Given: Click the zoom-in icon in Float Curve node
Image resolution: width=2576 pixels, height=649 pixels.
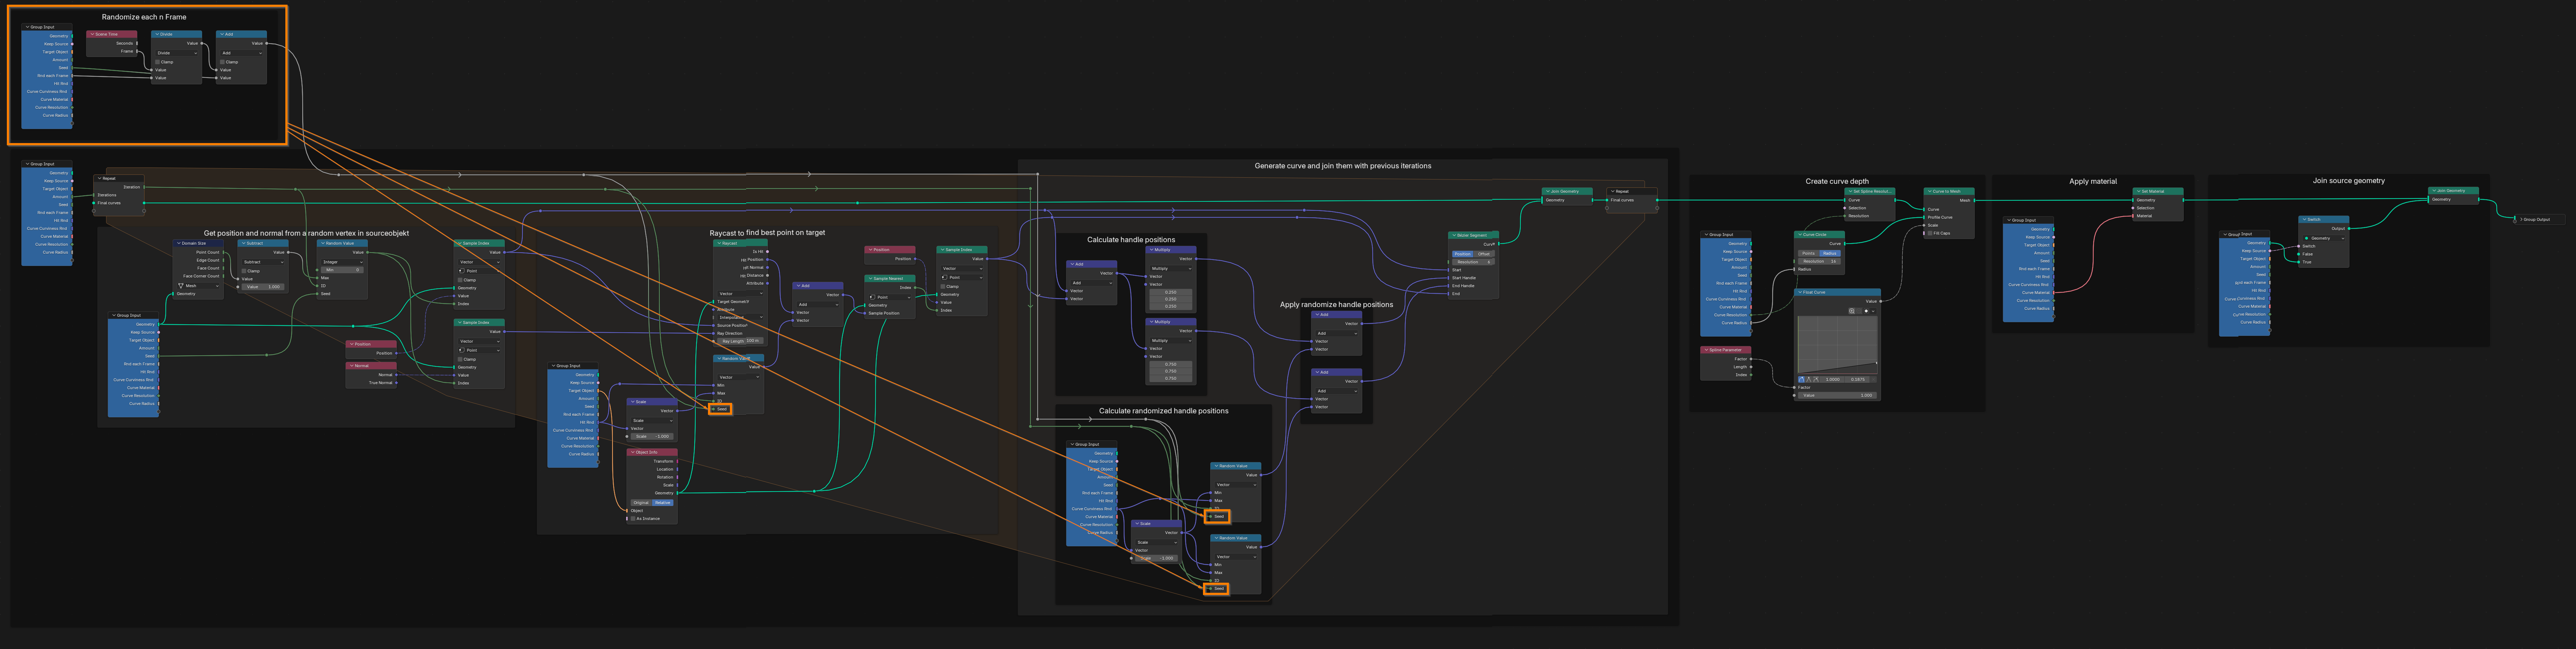Looking at the screenshot, I should [1852, 311].
